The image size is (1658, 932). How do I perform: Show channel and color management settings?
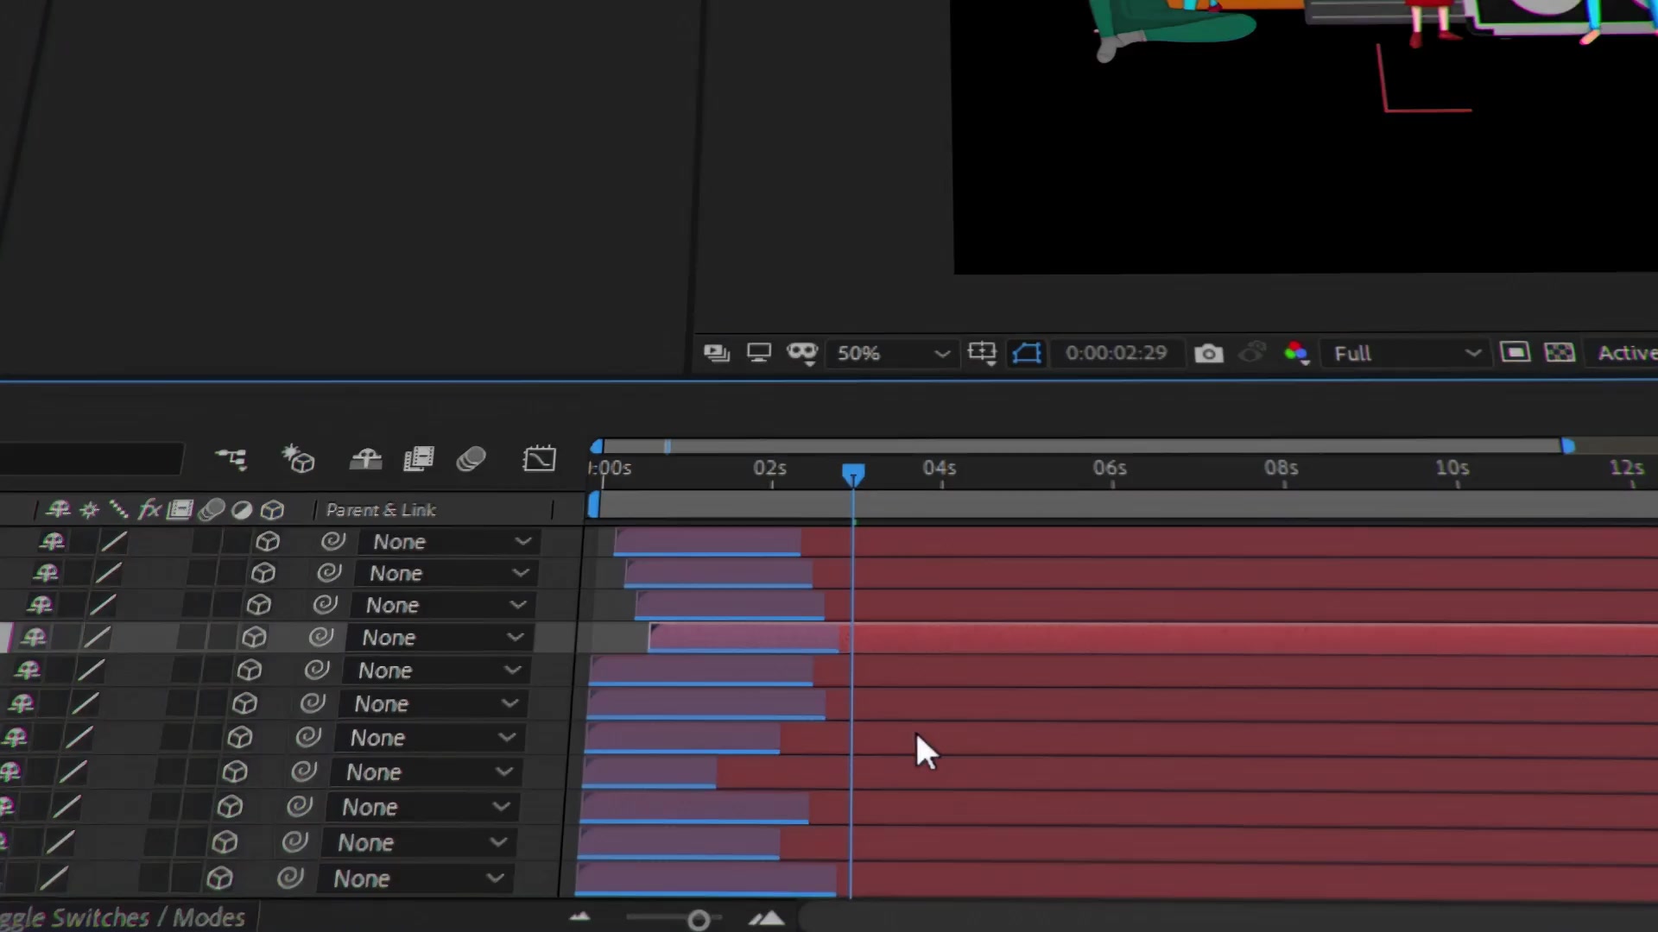(1296, 353)
